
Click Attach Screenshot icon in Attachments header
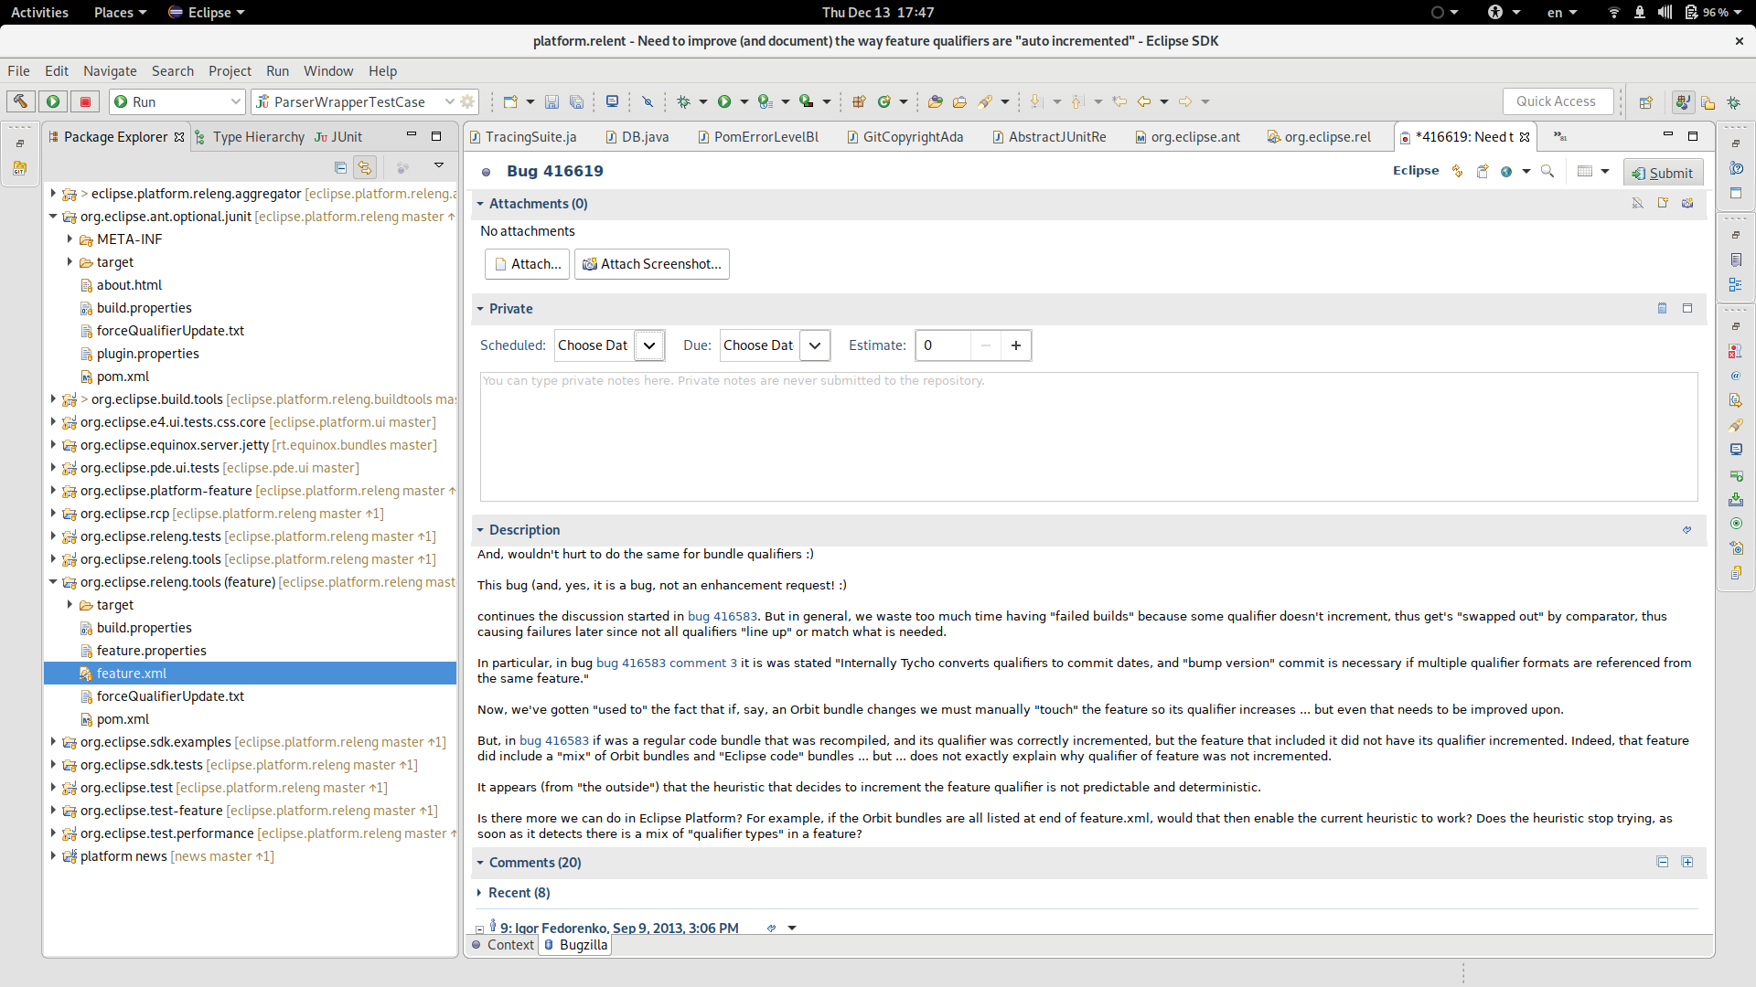click(1687, 203)
